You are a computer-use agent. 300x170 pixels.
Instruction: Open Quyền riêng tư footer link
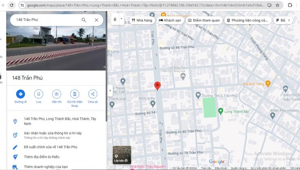[x=239, y=168]
